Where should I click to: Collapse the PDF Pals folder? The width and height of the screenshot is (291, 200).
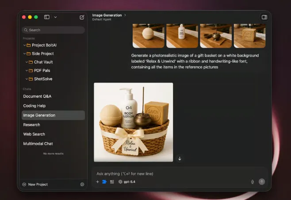pos(27,71)
